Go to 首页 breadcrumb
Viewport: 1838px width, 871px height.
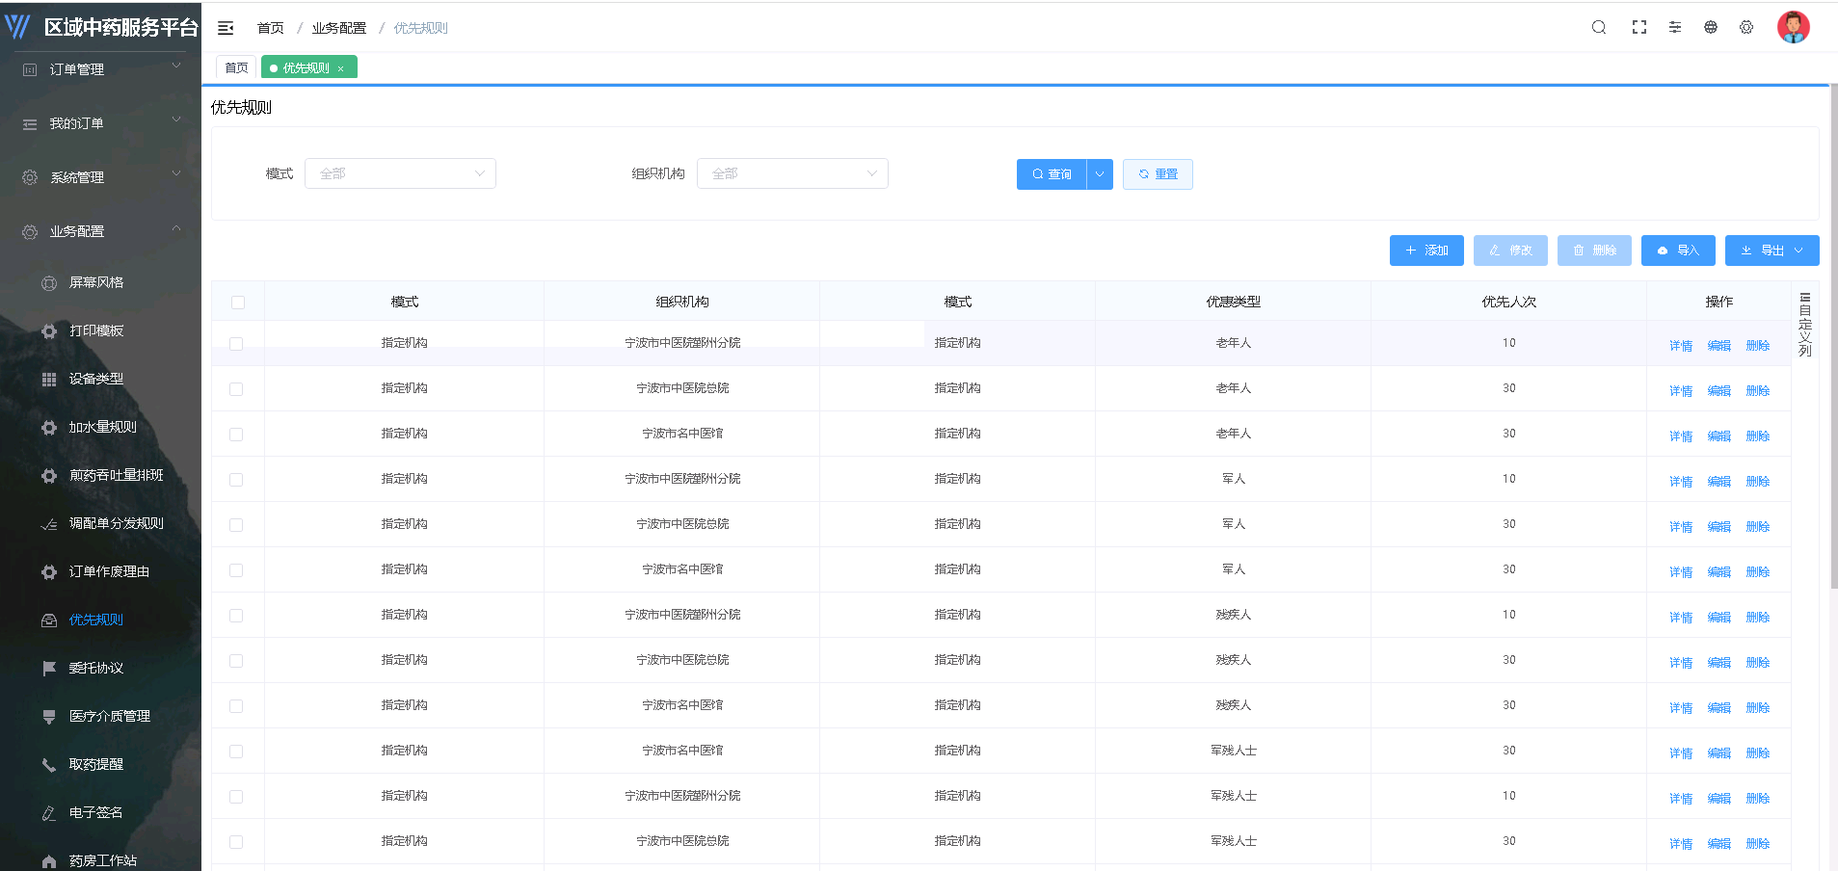[x=271, y=28]
